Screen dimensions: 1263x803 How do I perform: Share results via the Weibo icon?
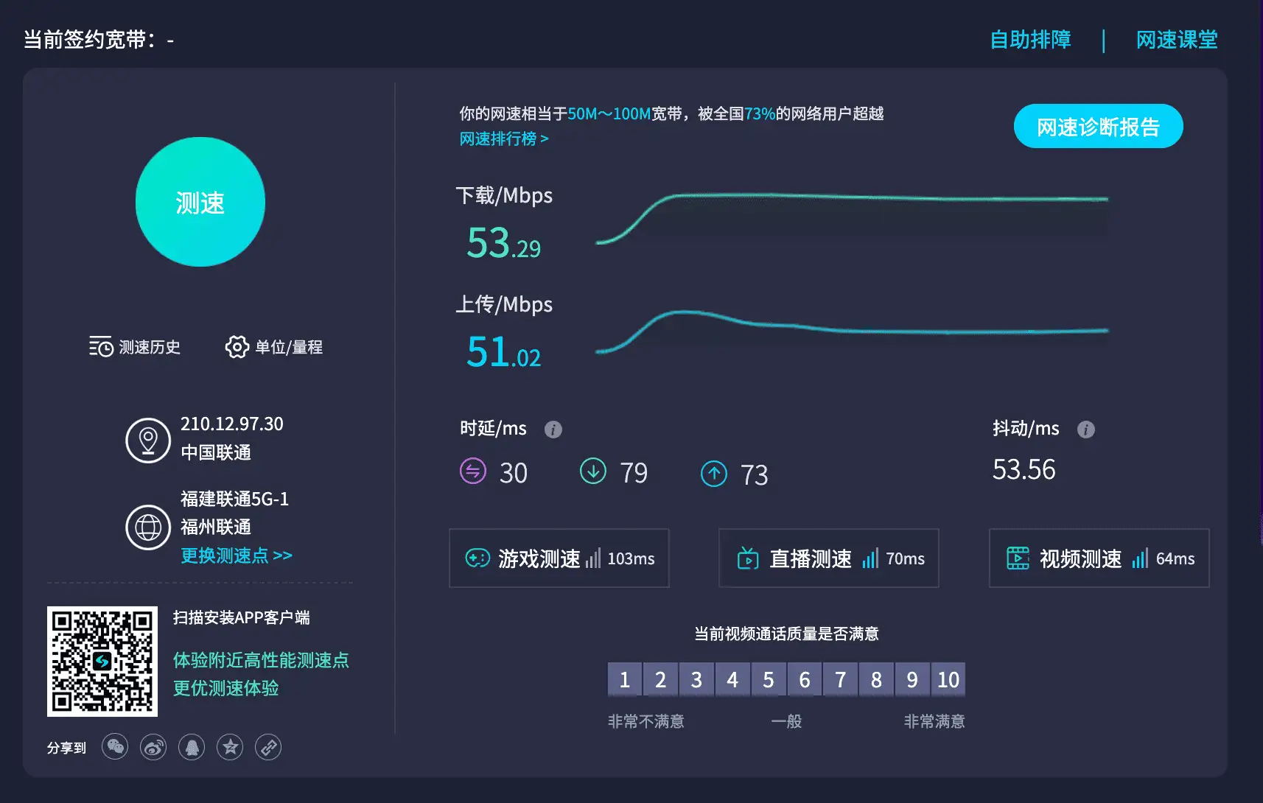153,747
